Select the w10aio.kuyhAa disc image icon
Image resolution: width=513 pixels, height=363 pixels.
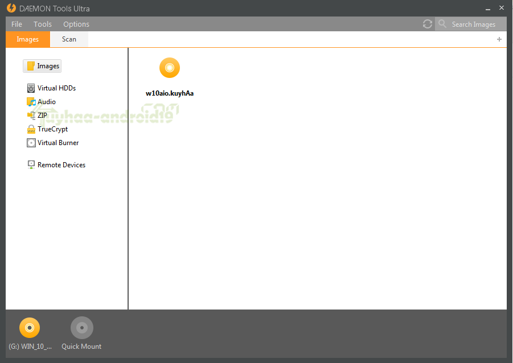(x=170, y=68)
